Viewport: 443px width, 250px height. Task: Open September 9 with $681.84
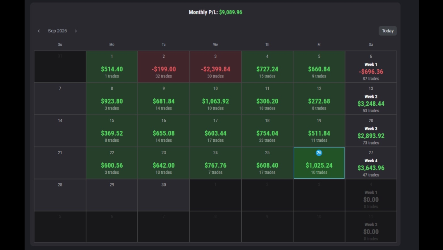[164, 99]
